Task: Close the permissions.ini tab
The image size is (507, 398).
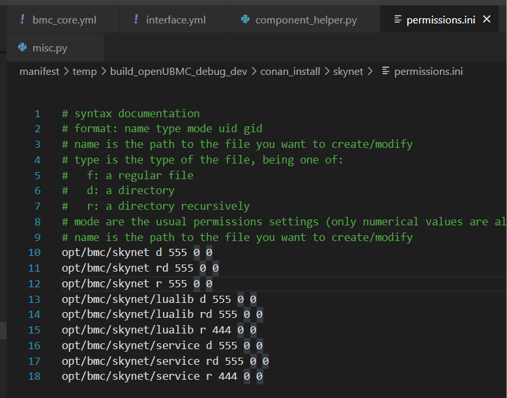Action: (487, 20)
